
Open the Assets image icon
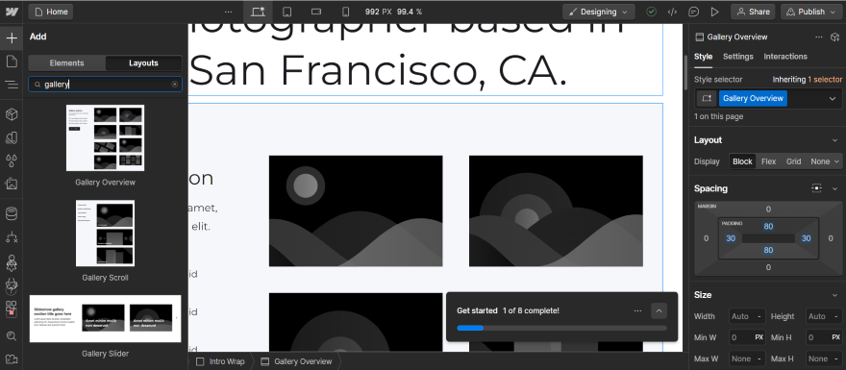12,184
